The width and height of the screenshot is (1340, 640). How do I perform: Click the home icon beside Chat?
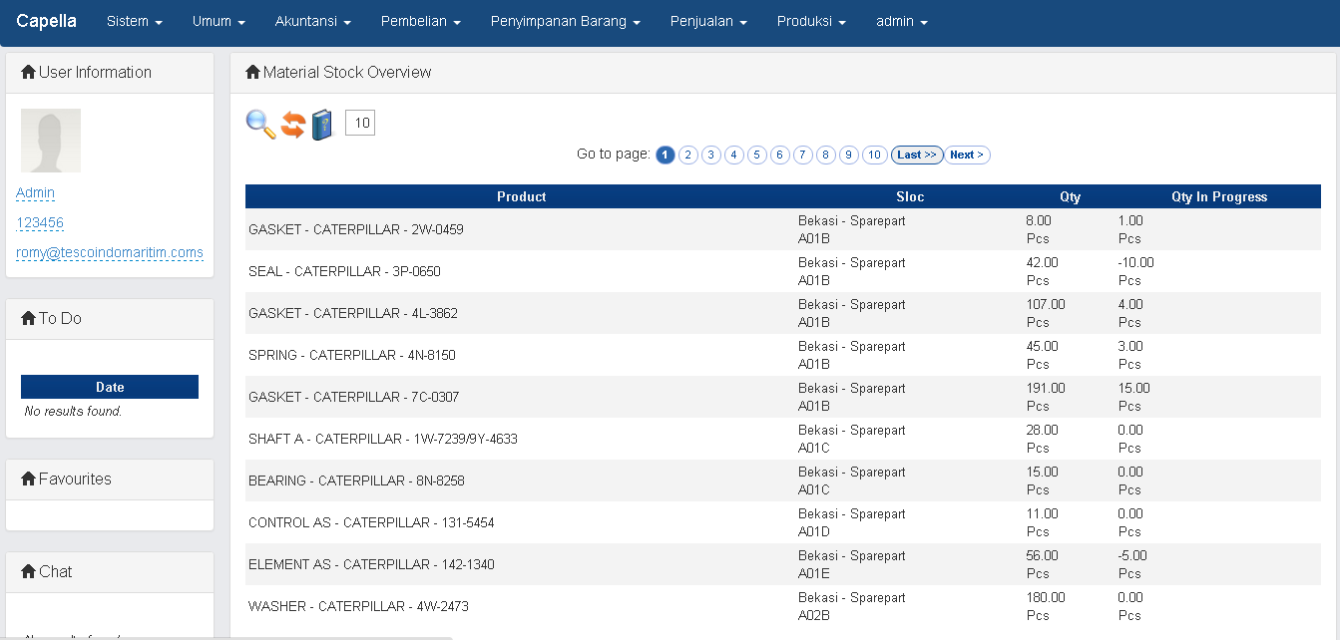pyautogui.click(x=28, y=571)
